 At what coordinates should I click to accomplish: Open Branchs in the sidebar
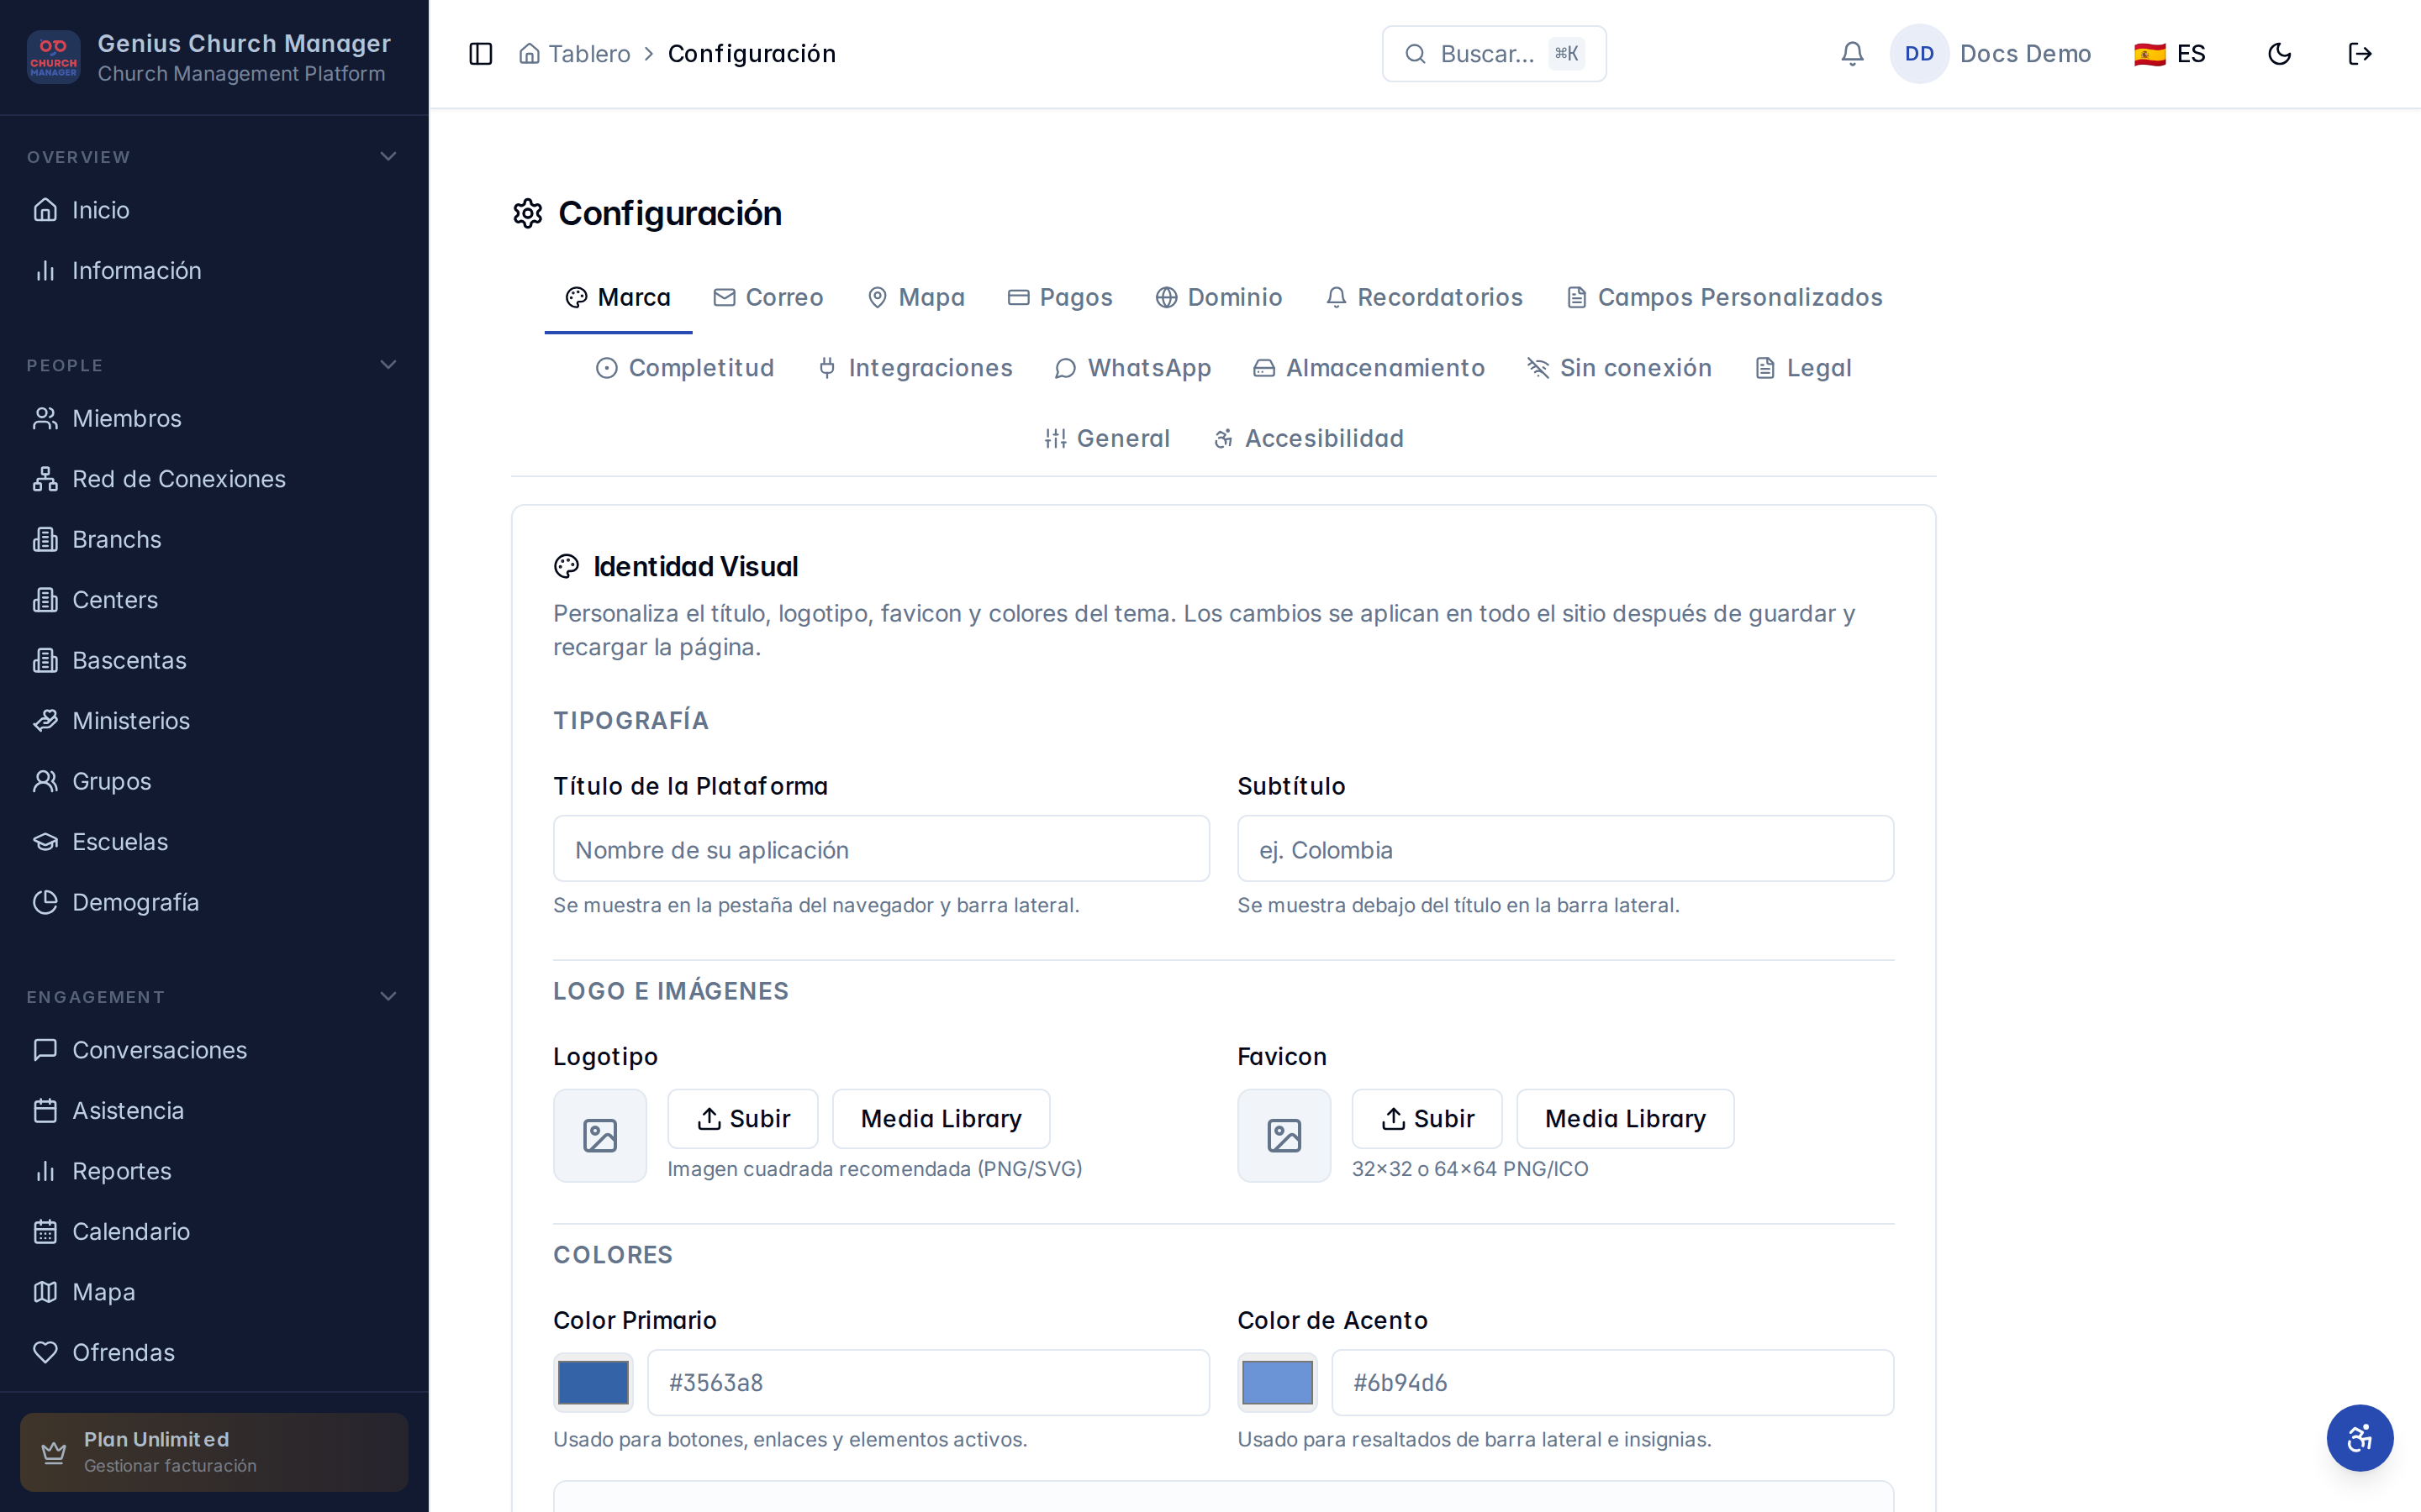[214, 539]
